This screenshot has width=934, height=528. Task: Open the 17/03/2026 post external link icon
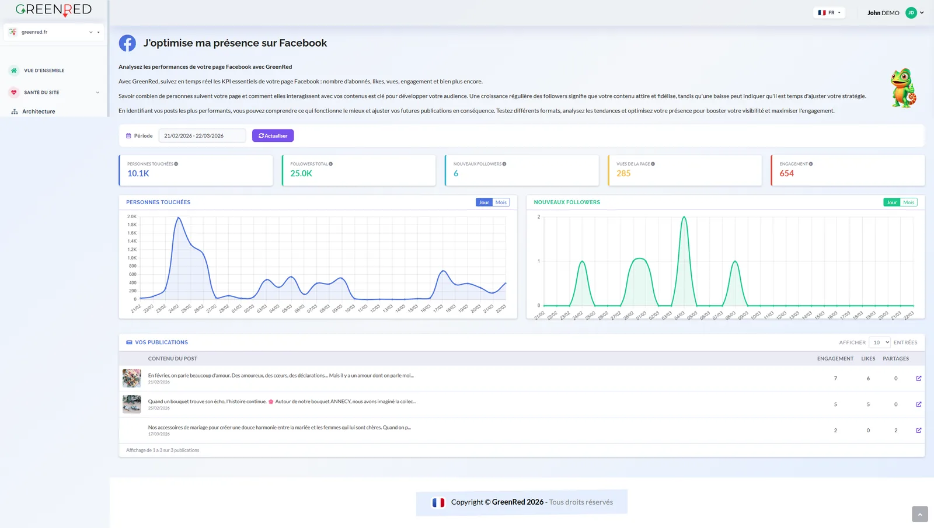(x=919, y=431)
